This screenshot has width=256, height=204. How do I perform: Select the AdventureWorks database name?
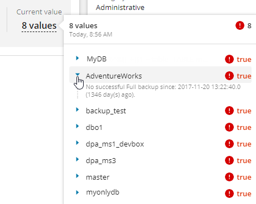[114, 76]
